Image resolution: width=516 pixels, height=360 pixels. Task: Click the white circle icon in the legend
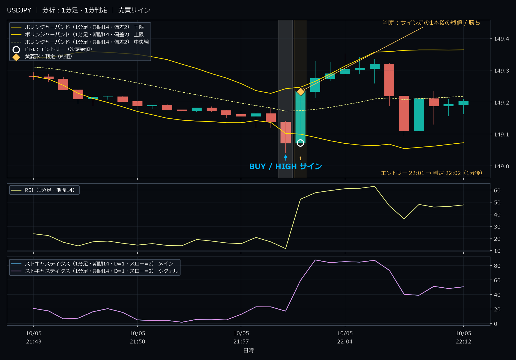point(16,50)
